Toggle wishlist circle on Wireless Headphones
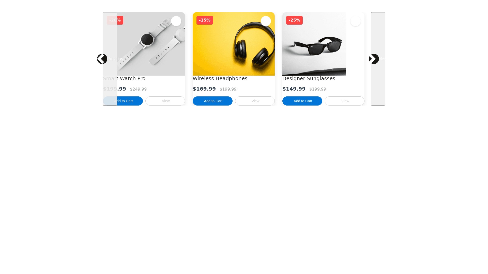This screenshot has height=274, width=488. (x=266, y=21)
